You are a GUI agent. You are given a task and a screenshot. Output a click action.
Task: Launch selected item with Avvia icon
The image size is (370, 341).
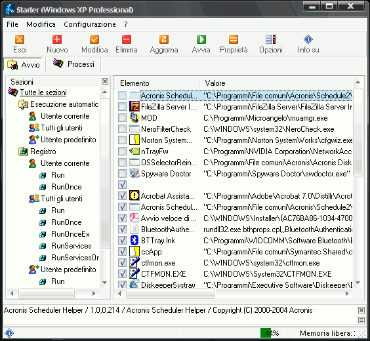point(201,39)
